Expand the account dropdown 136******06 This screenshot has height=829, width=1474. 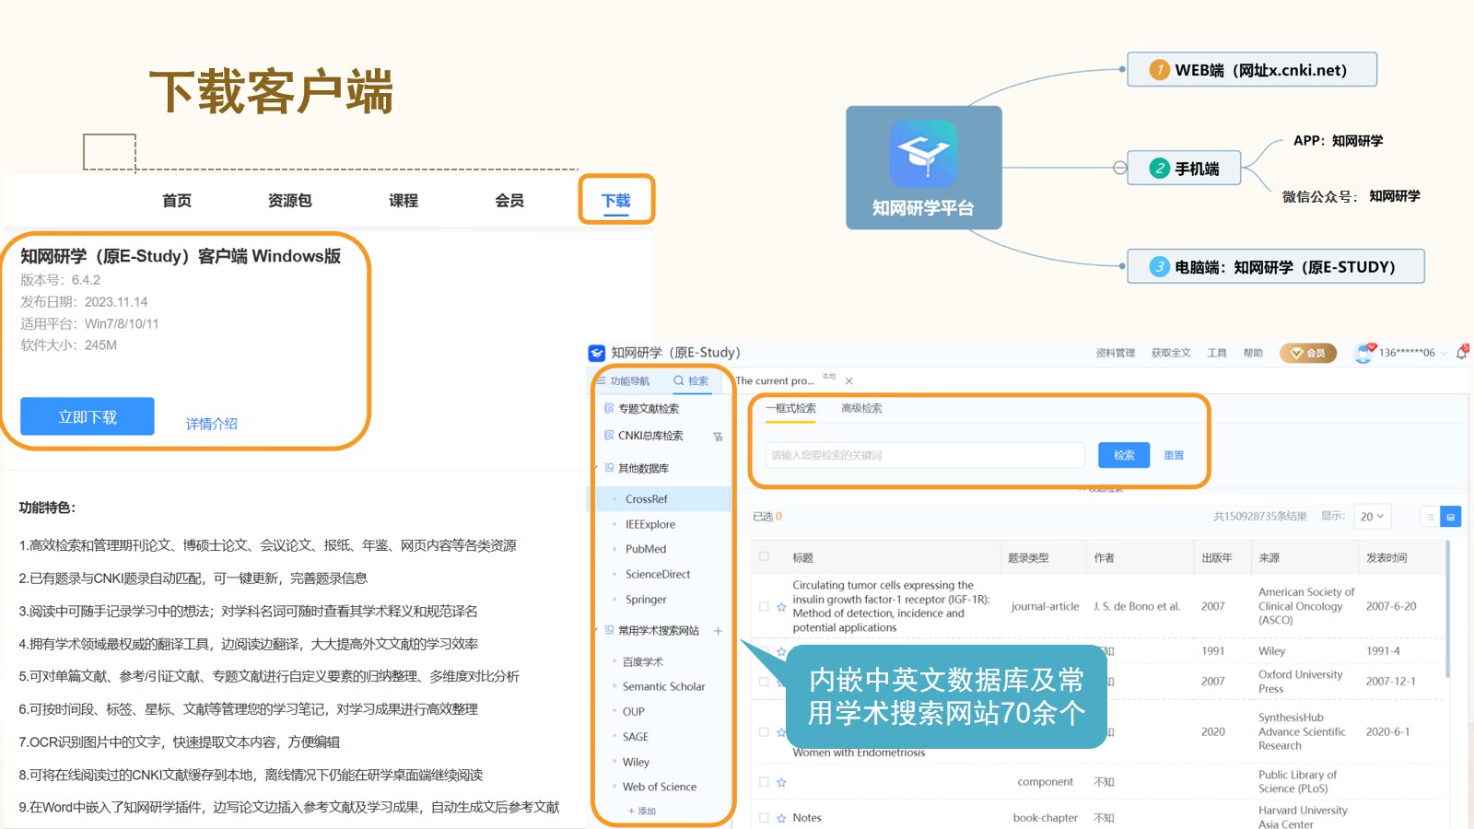coord(1444,353)
